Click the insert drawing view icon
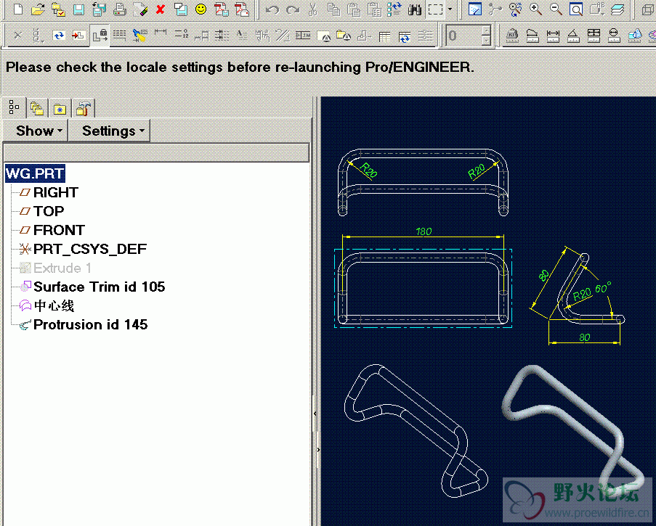The image size is (656, 526). 78,36
